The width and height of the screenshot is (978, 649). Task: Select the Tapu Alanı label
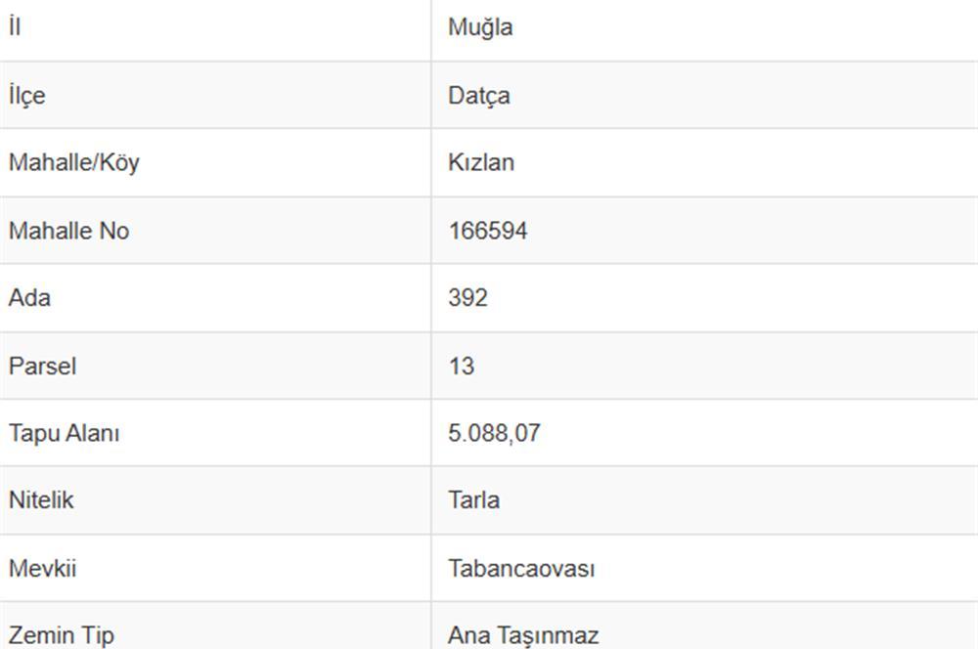[x=65, y=434]
